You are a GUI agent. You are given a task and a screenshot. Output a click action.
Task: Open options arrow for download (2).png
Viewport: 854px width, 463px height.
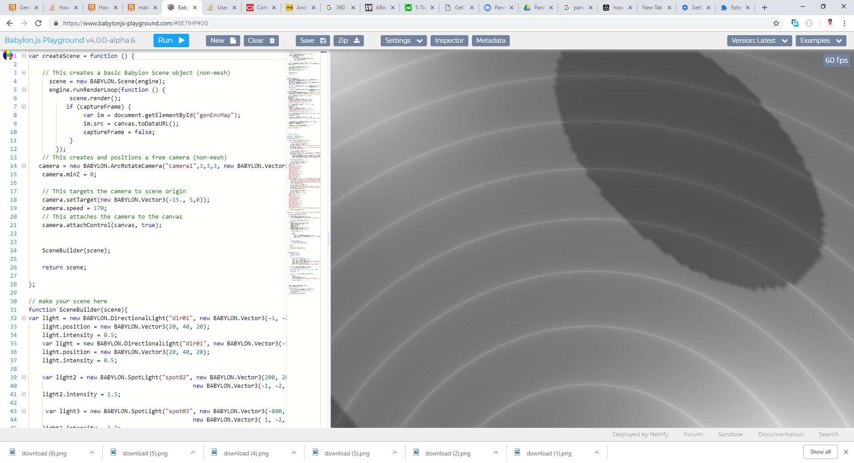coord(496,453)
